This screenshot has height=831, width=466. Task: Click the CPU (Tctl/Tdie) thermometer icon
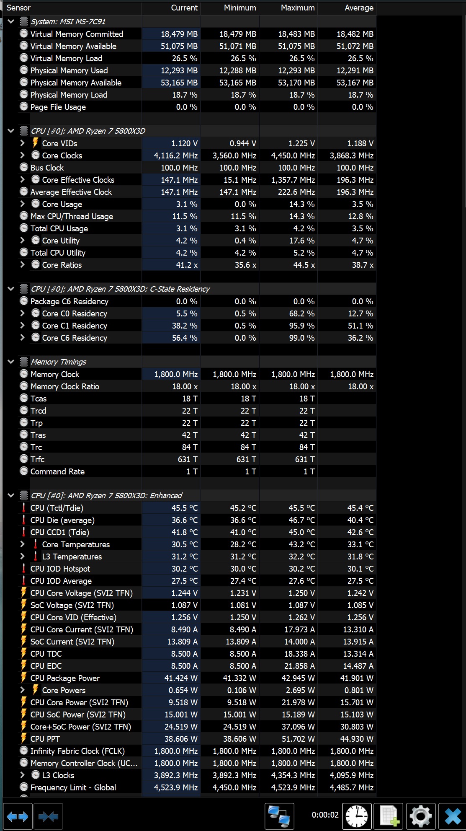pyautogui.click(x=24, y=508)
